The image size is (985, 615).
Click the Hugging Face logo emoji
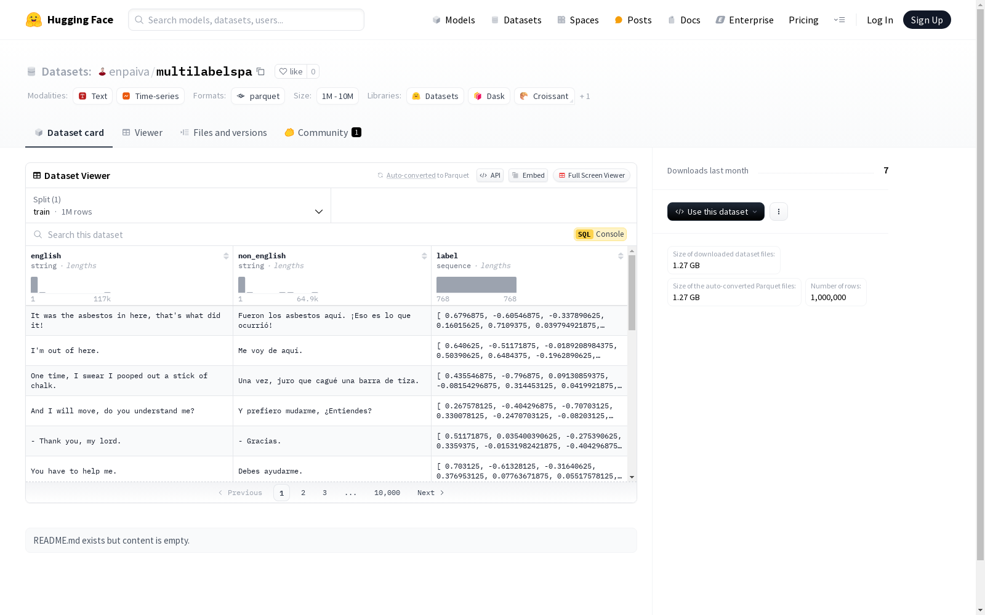click(34, 20)
